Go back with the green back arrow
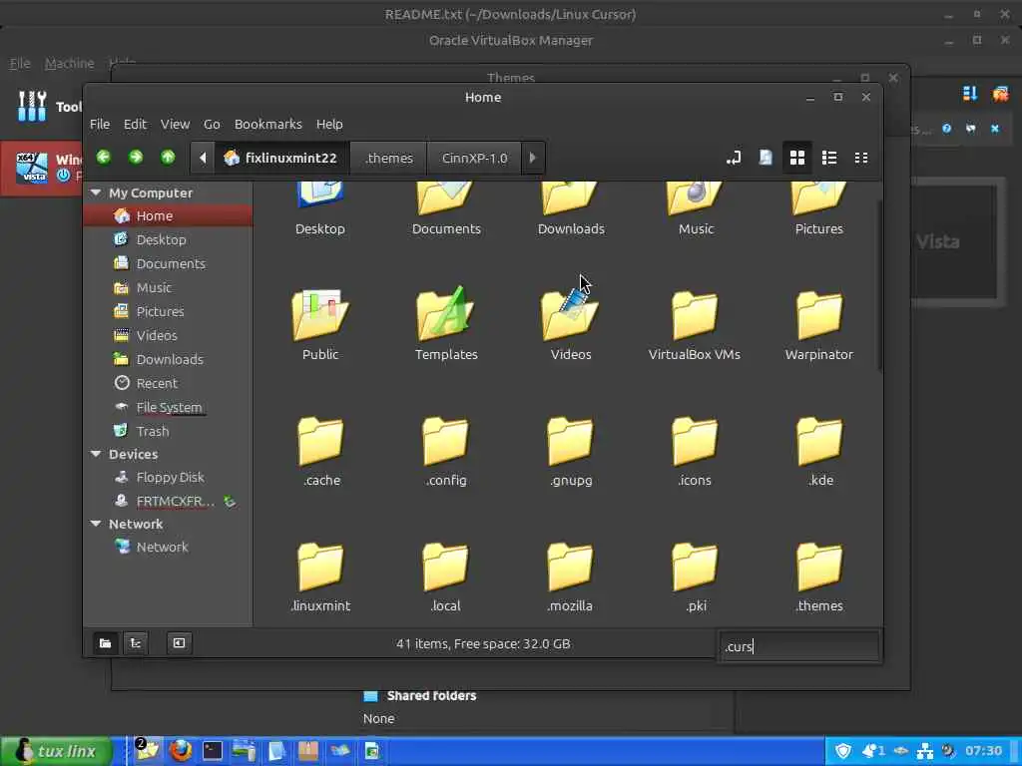1022x766 pixels. [104, 157]
